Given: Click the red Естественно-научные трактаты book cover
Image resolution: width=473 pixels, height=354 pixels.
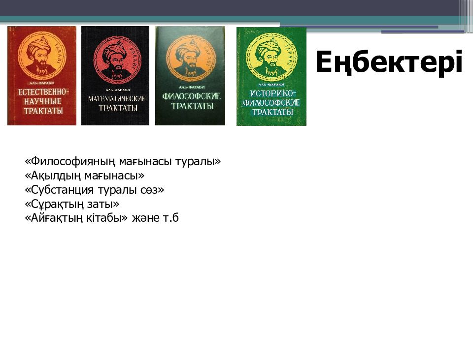Looking at the screenshot, I should tap(42, 76).
